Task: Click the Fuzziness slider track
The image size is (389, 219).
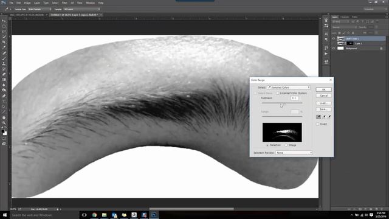Action: (x=282, y=103)
